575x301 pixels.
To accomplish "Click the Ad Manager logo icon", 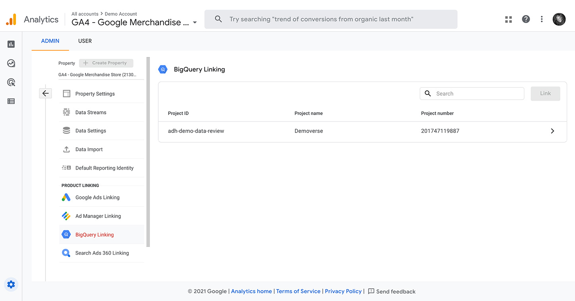I will click(x=66, y=216).
